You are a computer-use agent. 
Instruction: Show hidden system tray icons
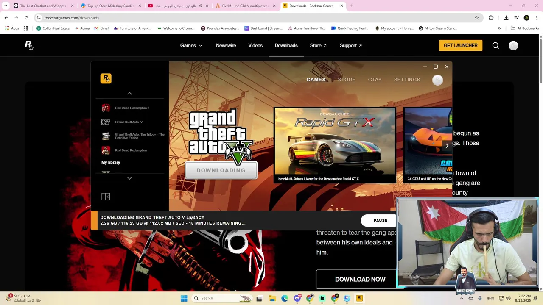pyautogui.click(x=462, y=298)
